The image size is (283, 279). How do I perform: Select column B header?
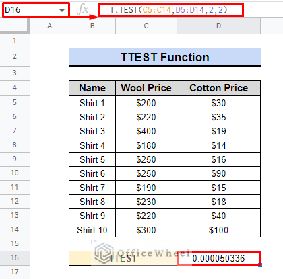pyautogui.click(x=92, y=26)
